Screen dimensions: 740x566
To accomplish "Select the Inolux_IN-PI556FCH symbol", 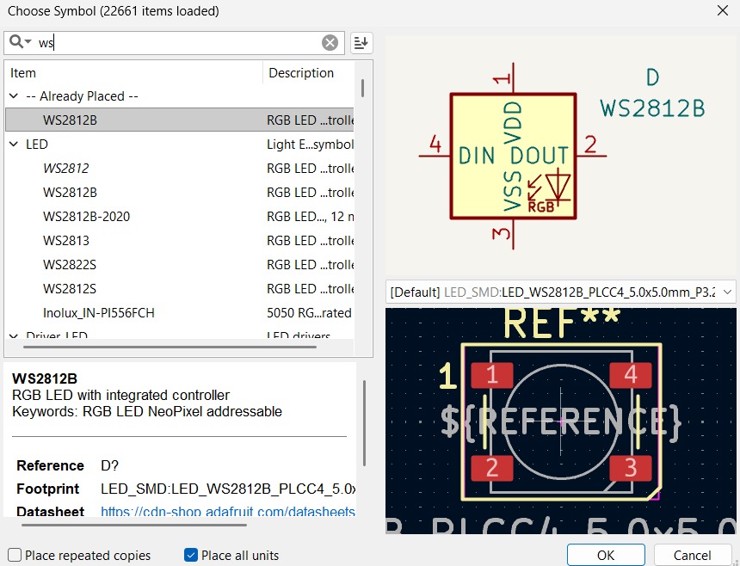I will [x=98, y=313].
